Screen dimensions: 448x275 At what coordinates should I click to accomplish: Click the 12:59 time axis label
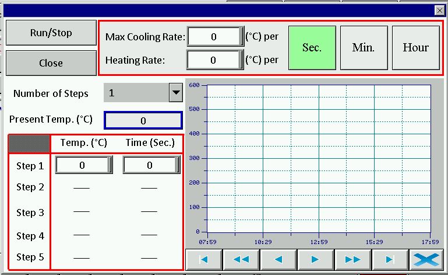(319, 242)
